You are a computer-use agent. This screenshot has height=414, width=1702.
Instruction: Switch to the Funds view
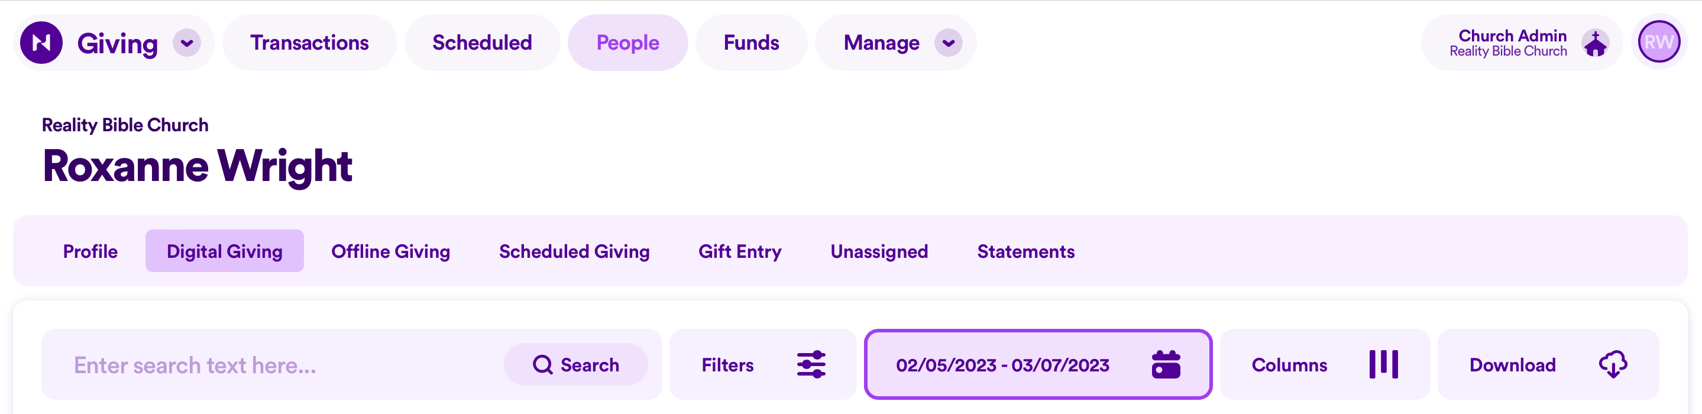click(750, 42)
